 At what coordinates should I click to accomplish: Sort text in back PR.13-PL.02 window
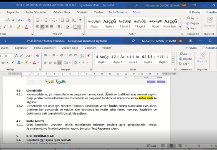point(74,20)
